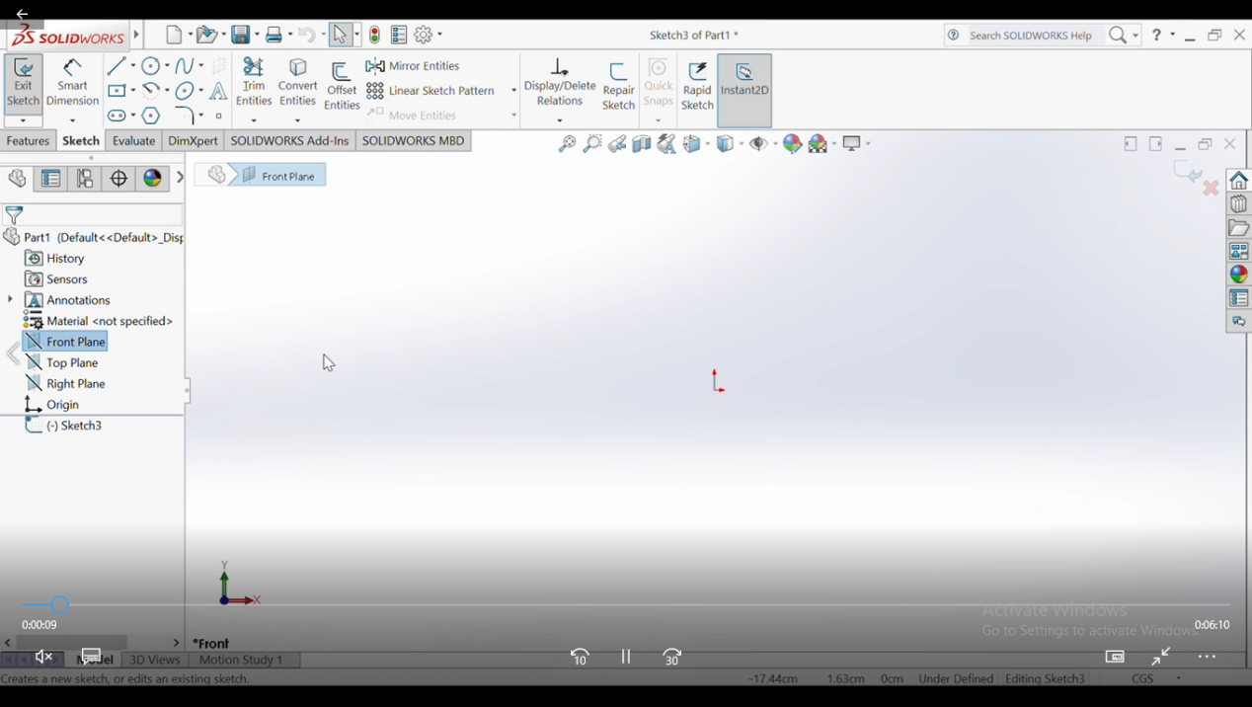Click the video progress slider handle
This screenshot has height=707, width=1252.
(x=59, y=604)
